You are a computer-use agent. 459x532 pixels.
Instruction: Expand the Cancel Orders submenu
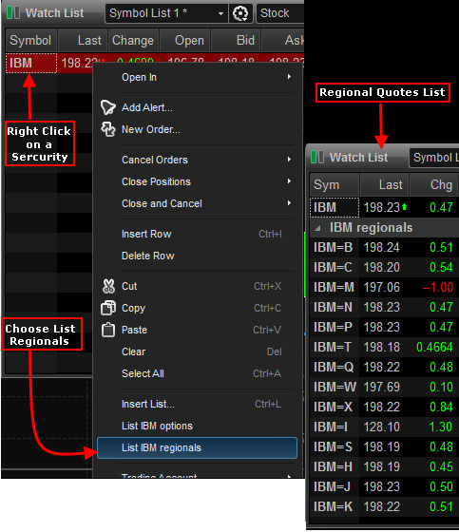pyautogui.click(x=289, y=160)
